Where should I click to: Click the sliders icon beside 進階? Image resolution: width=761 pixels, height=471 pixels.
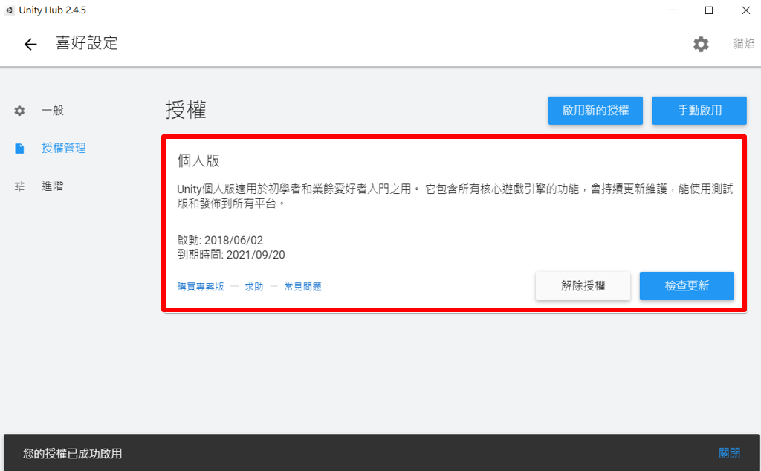click(19, 186)
